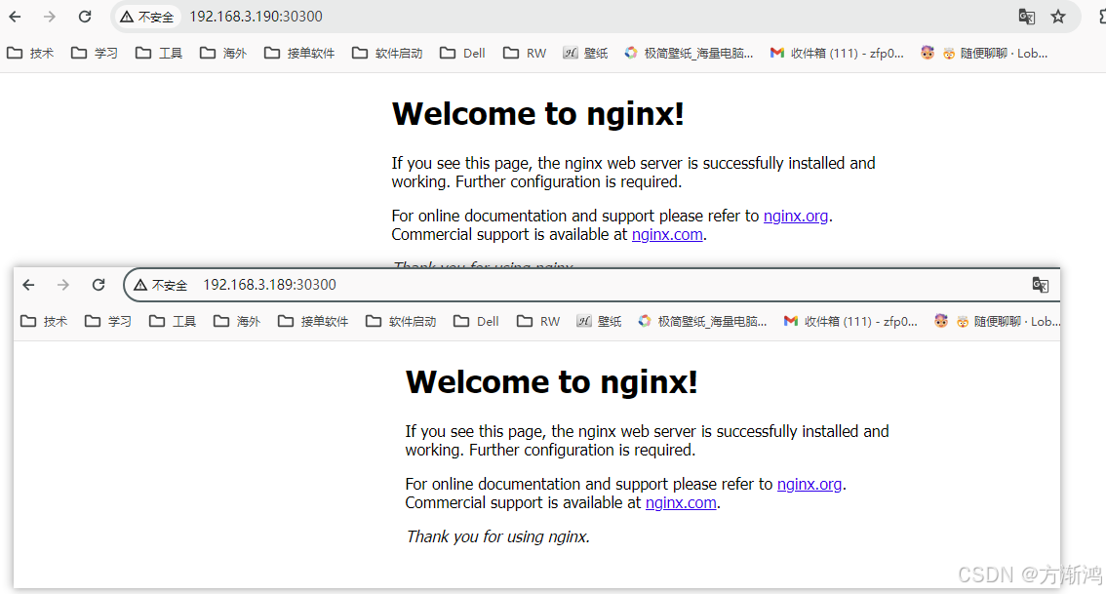Viewport: 1106px width, 594px height.
Task: Open 软件启动 folder in lower window's bookmarks bar
Action: (x=401, y=321)
